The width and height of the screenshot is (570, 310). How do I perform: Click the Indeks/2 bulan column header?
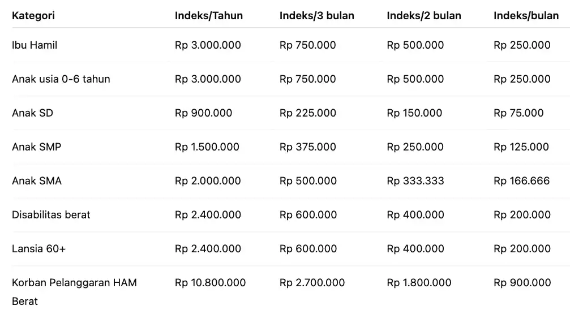pos(423,15)
